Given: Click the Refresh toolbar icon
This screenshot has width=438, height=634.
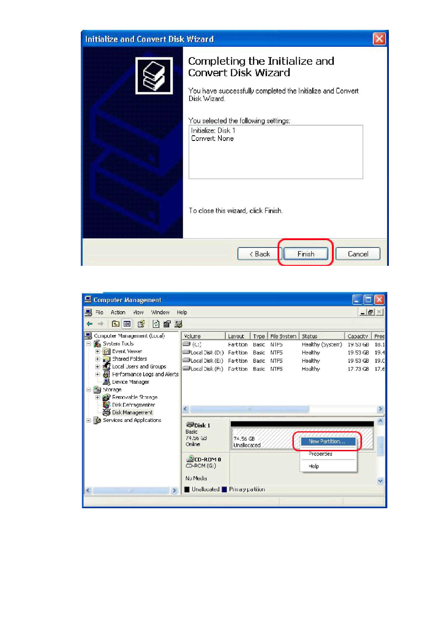Looking at the screenshot, I should coord(156,324).
